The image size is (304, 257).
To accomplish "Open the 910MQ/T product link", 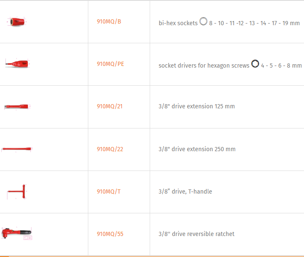I will point(108,191).
